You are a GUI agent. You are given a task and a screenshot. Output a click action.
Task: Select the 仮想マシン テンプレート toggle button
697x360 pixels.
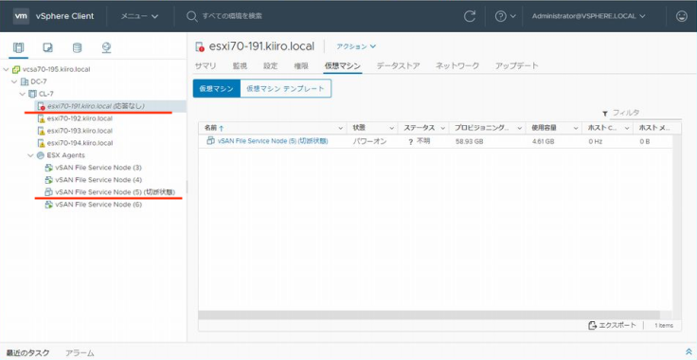click(x=285, y=88)
